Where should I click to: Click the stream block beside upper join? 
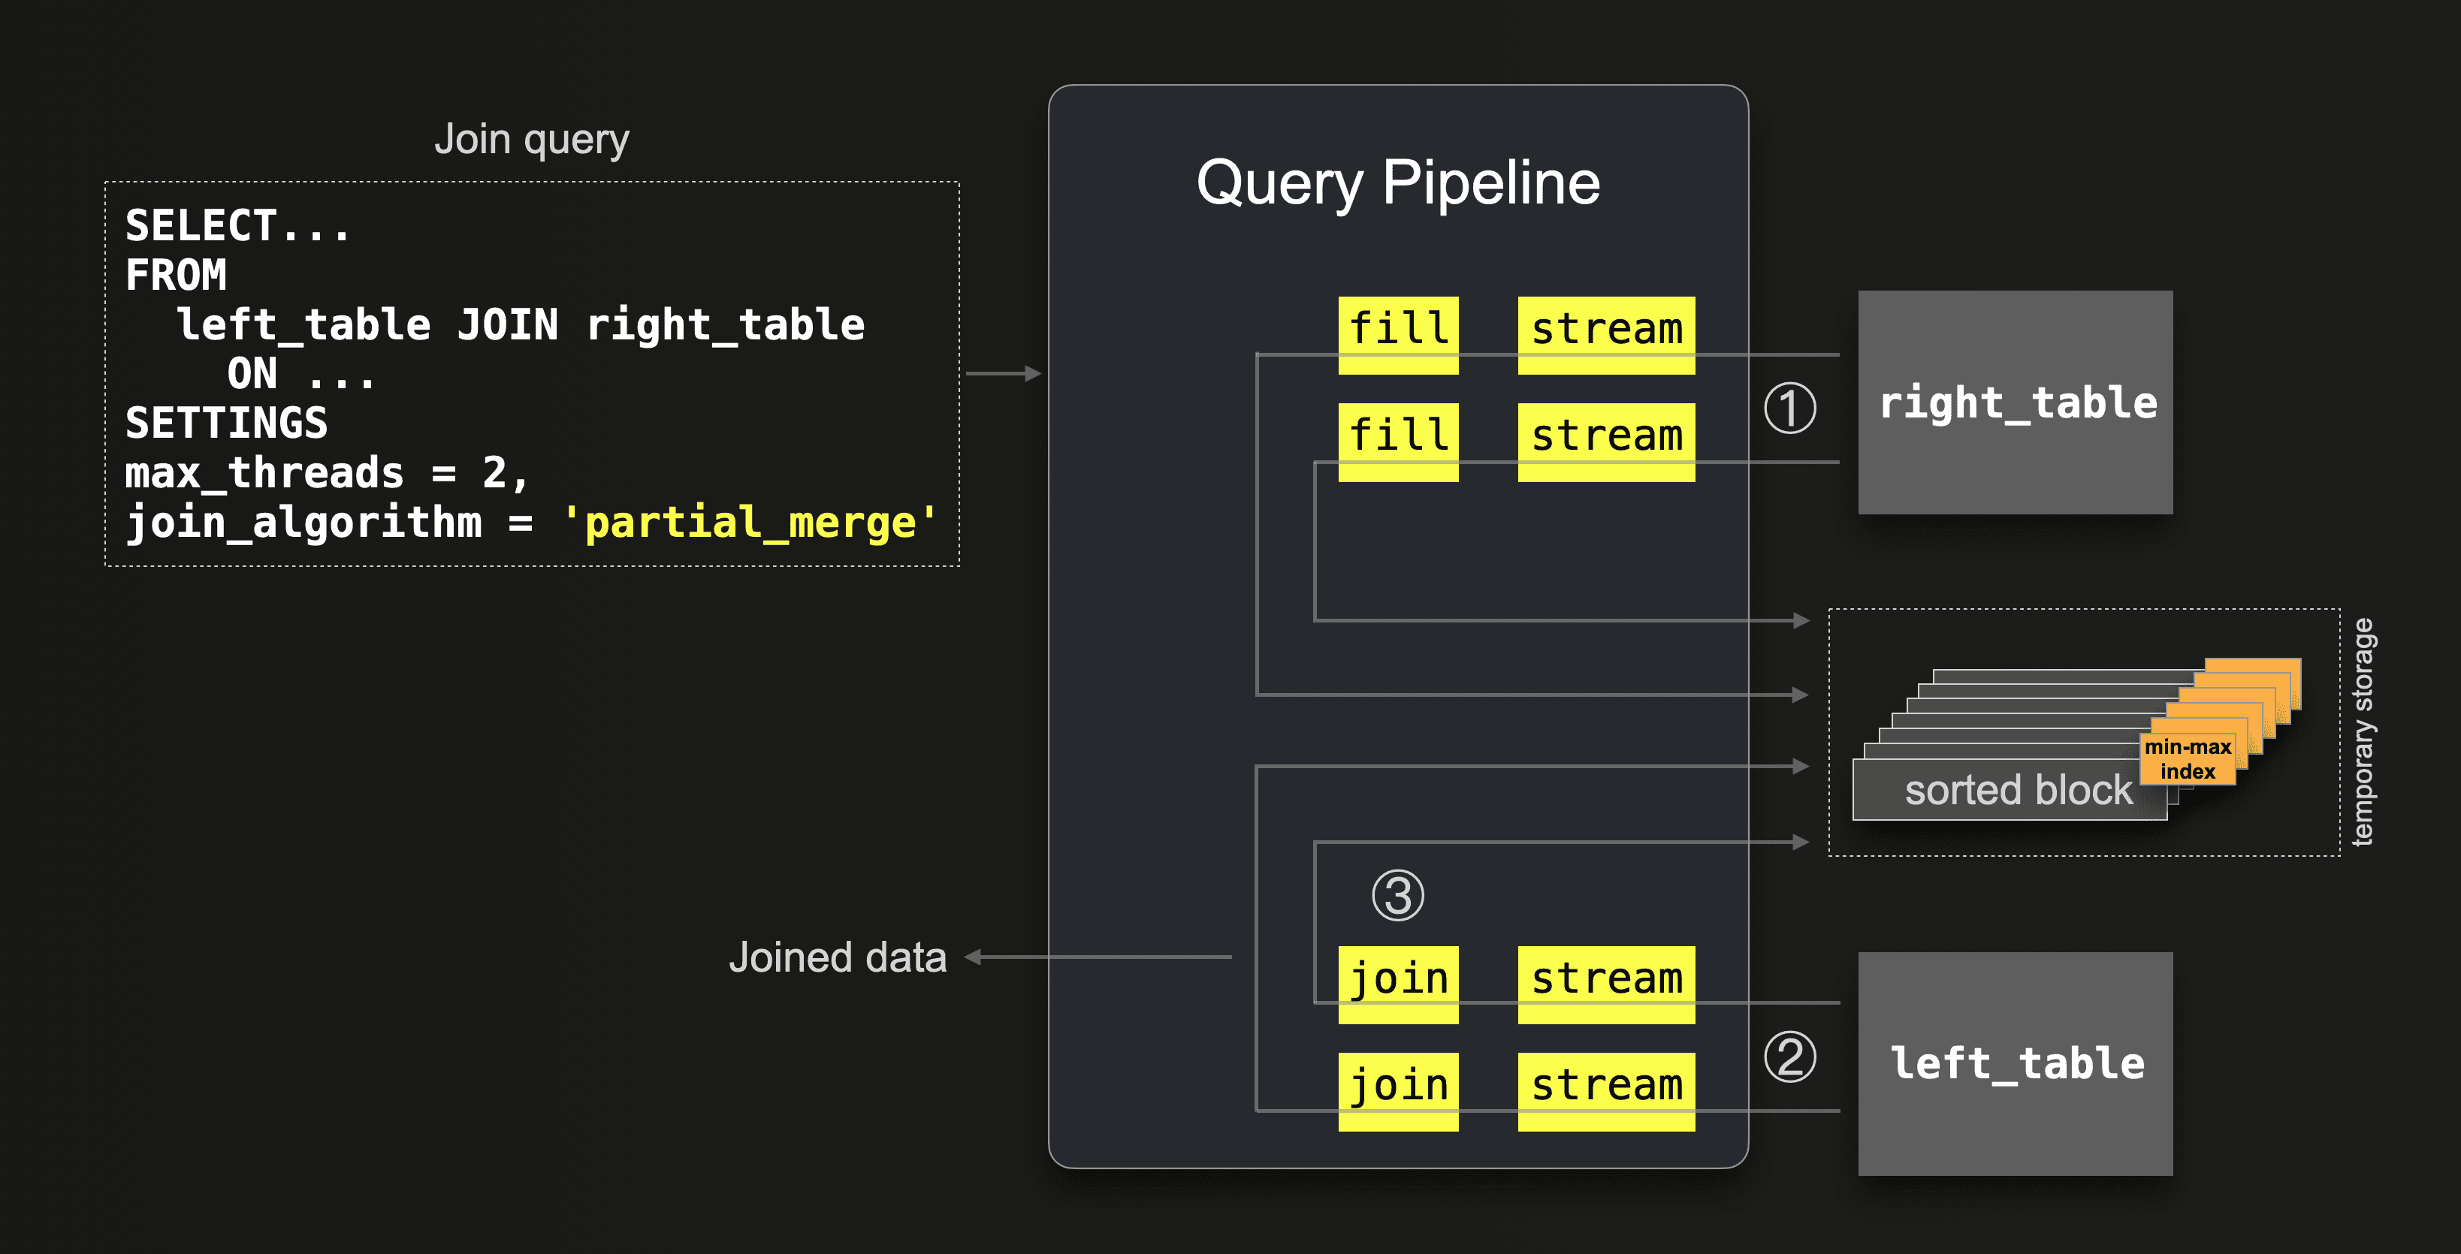click(x=1605, y=984)
